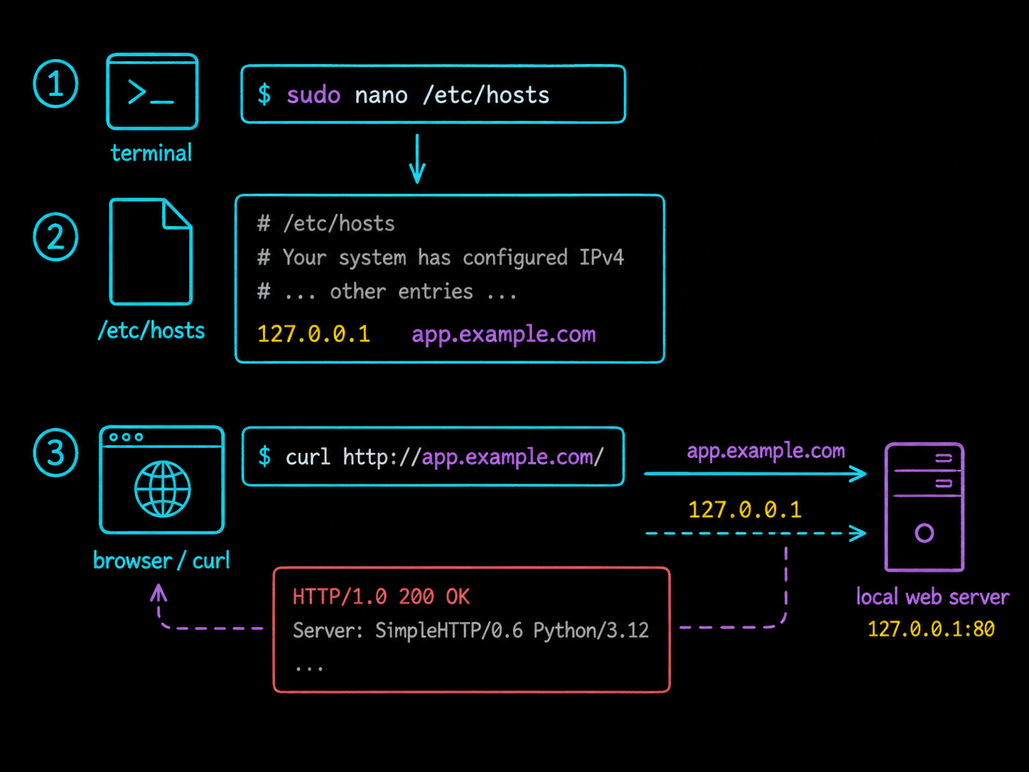Select the 'local web server' label
This screenshot has width=1029, height=772.
coord(932,596)
